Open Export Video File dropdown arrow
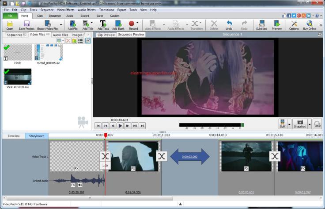Viewport: 325px width, 209px height. (x=61, y=25)
